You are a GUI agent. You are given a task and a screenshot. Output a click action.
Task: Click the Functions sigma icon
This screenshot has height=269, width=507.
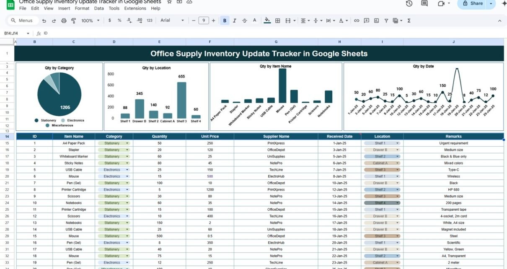pyautogui.click(x=409, y=21)
